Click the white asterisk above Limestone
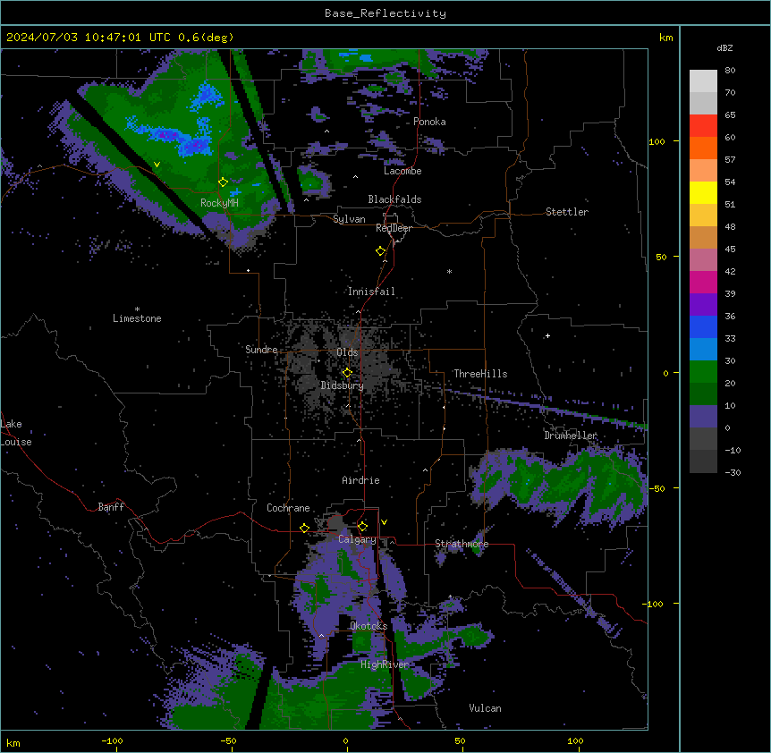The width and height of the screenshot is (771, 753). [137, 309]
